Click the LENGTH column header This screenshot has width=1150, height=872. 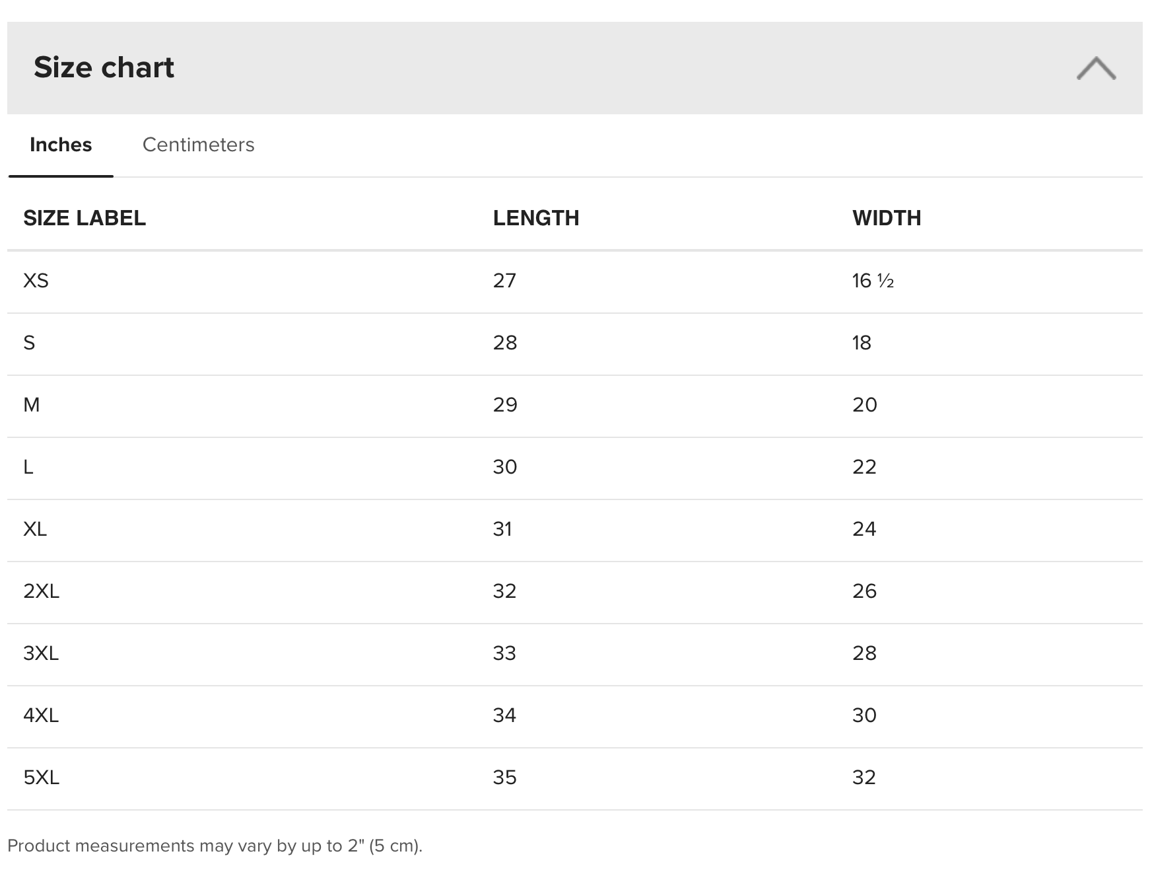tap(536, 218)
